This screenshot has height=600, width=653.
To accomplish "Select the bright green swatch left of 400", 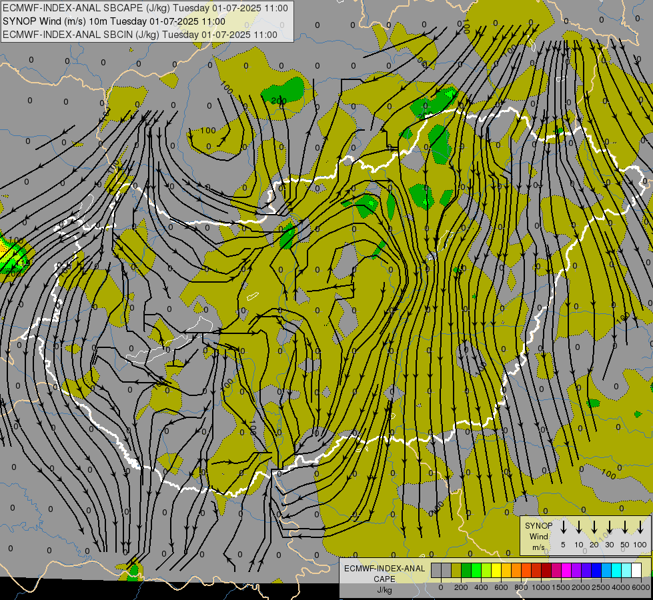I will 476,570.
